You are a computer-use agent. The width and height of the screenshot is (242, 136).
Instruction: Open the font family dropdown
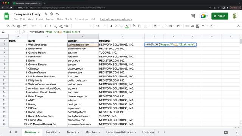tap(82, 26)
